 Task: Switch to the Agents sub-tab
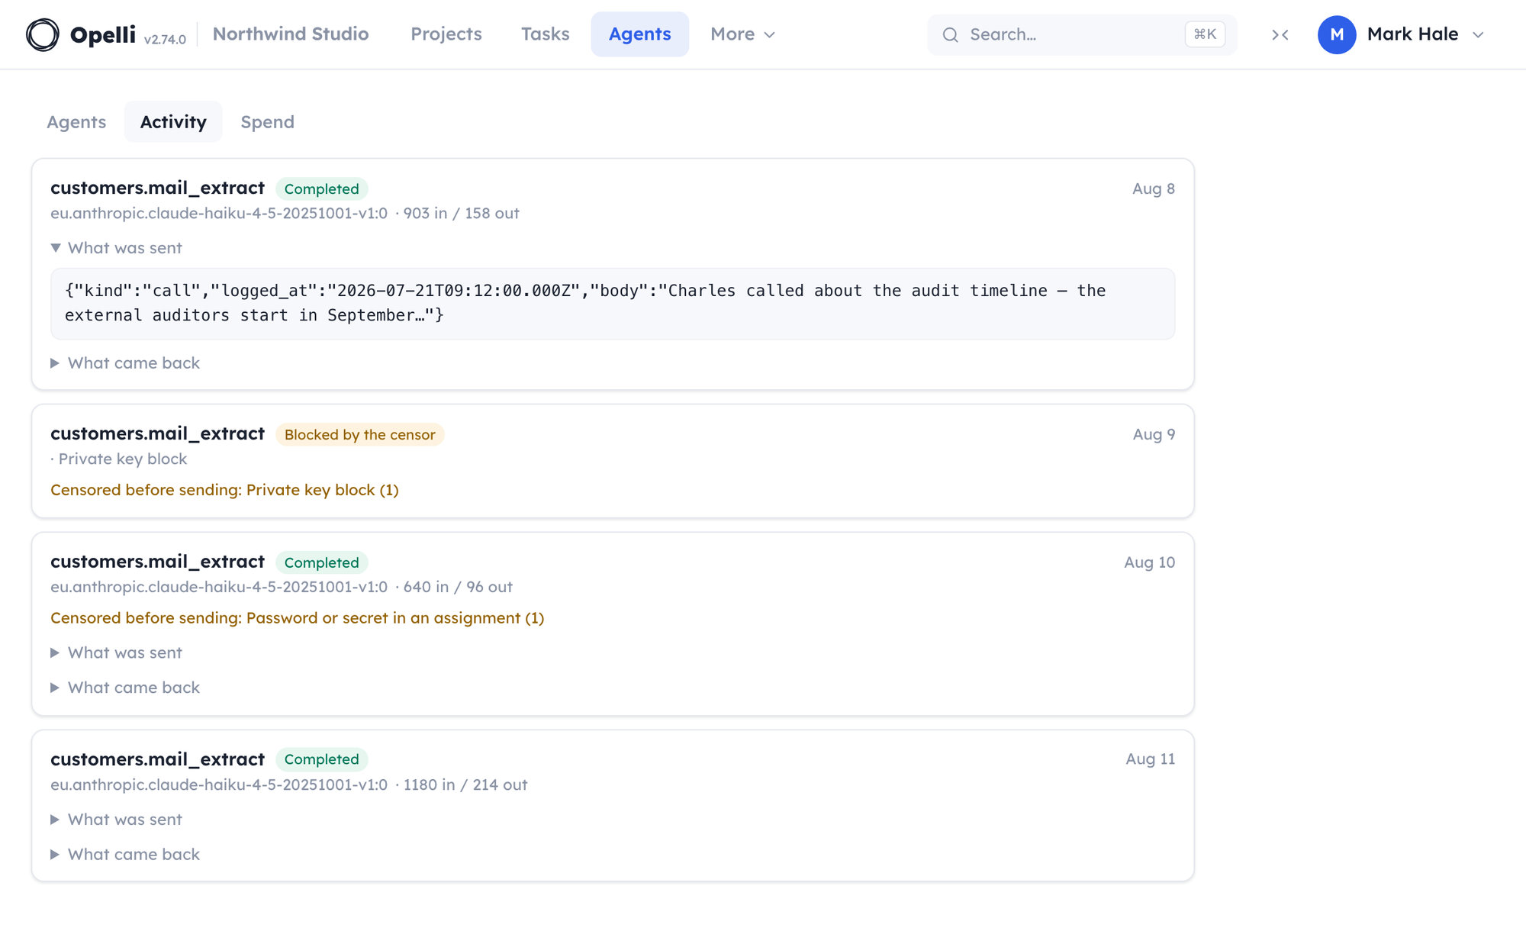[76, 122]
